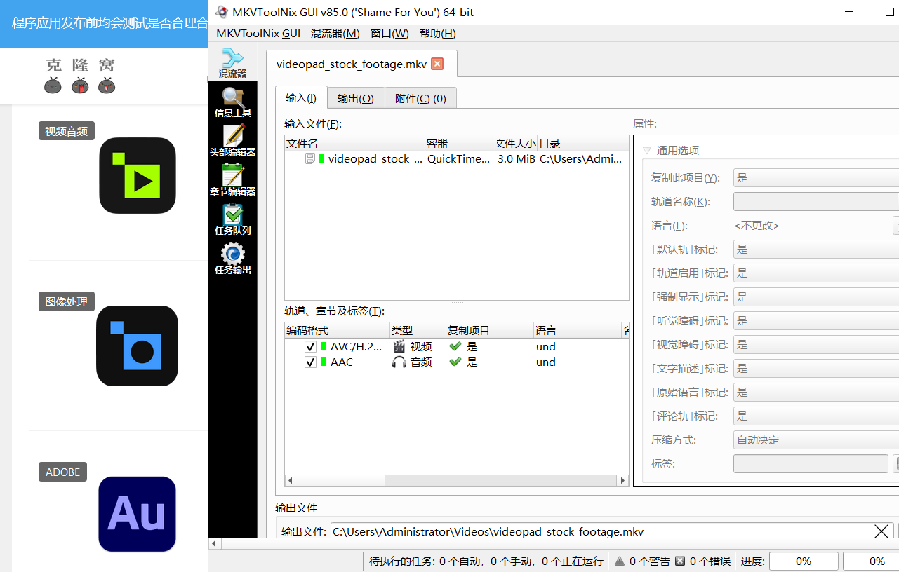Toggle the AVC/H.264 track checkbox
The image size is (899, 572).
pos(310,347)
